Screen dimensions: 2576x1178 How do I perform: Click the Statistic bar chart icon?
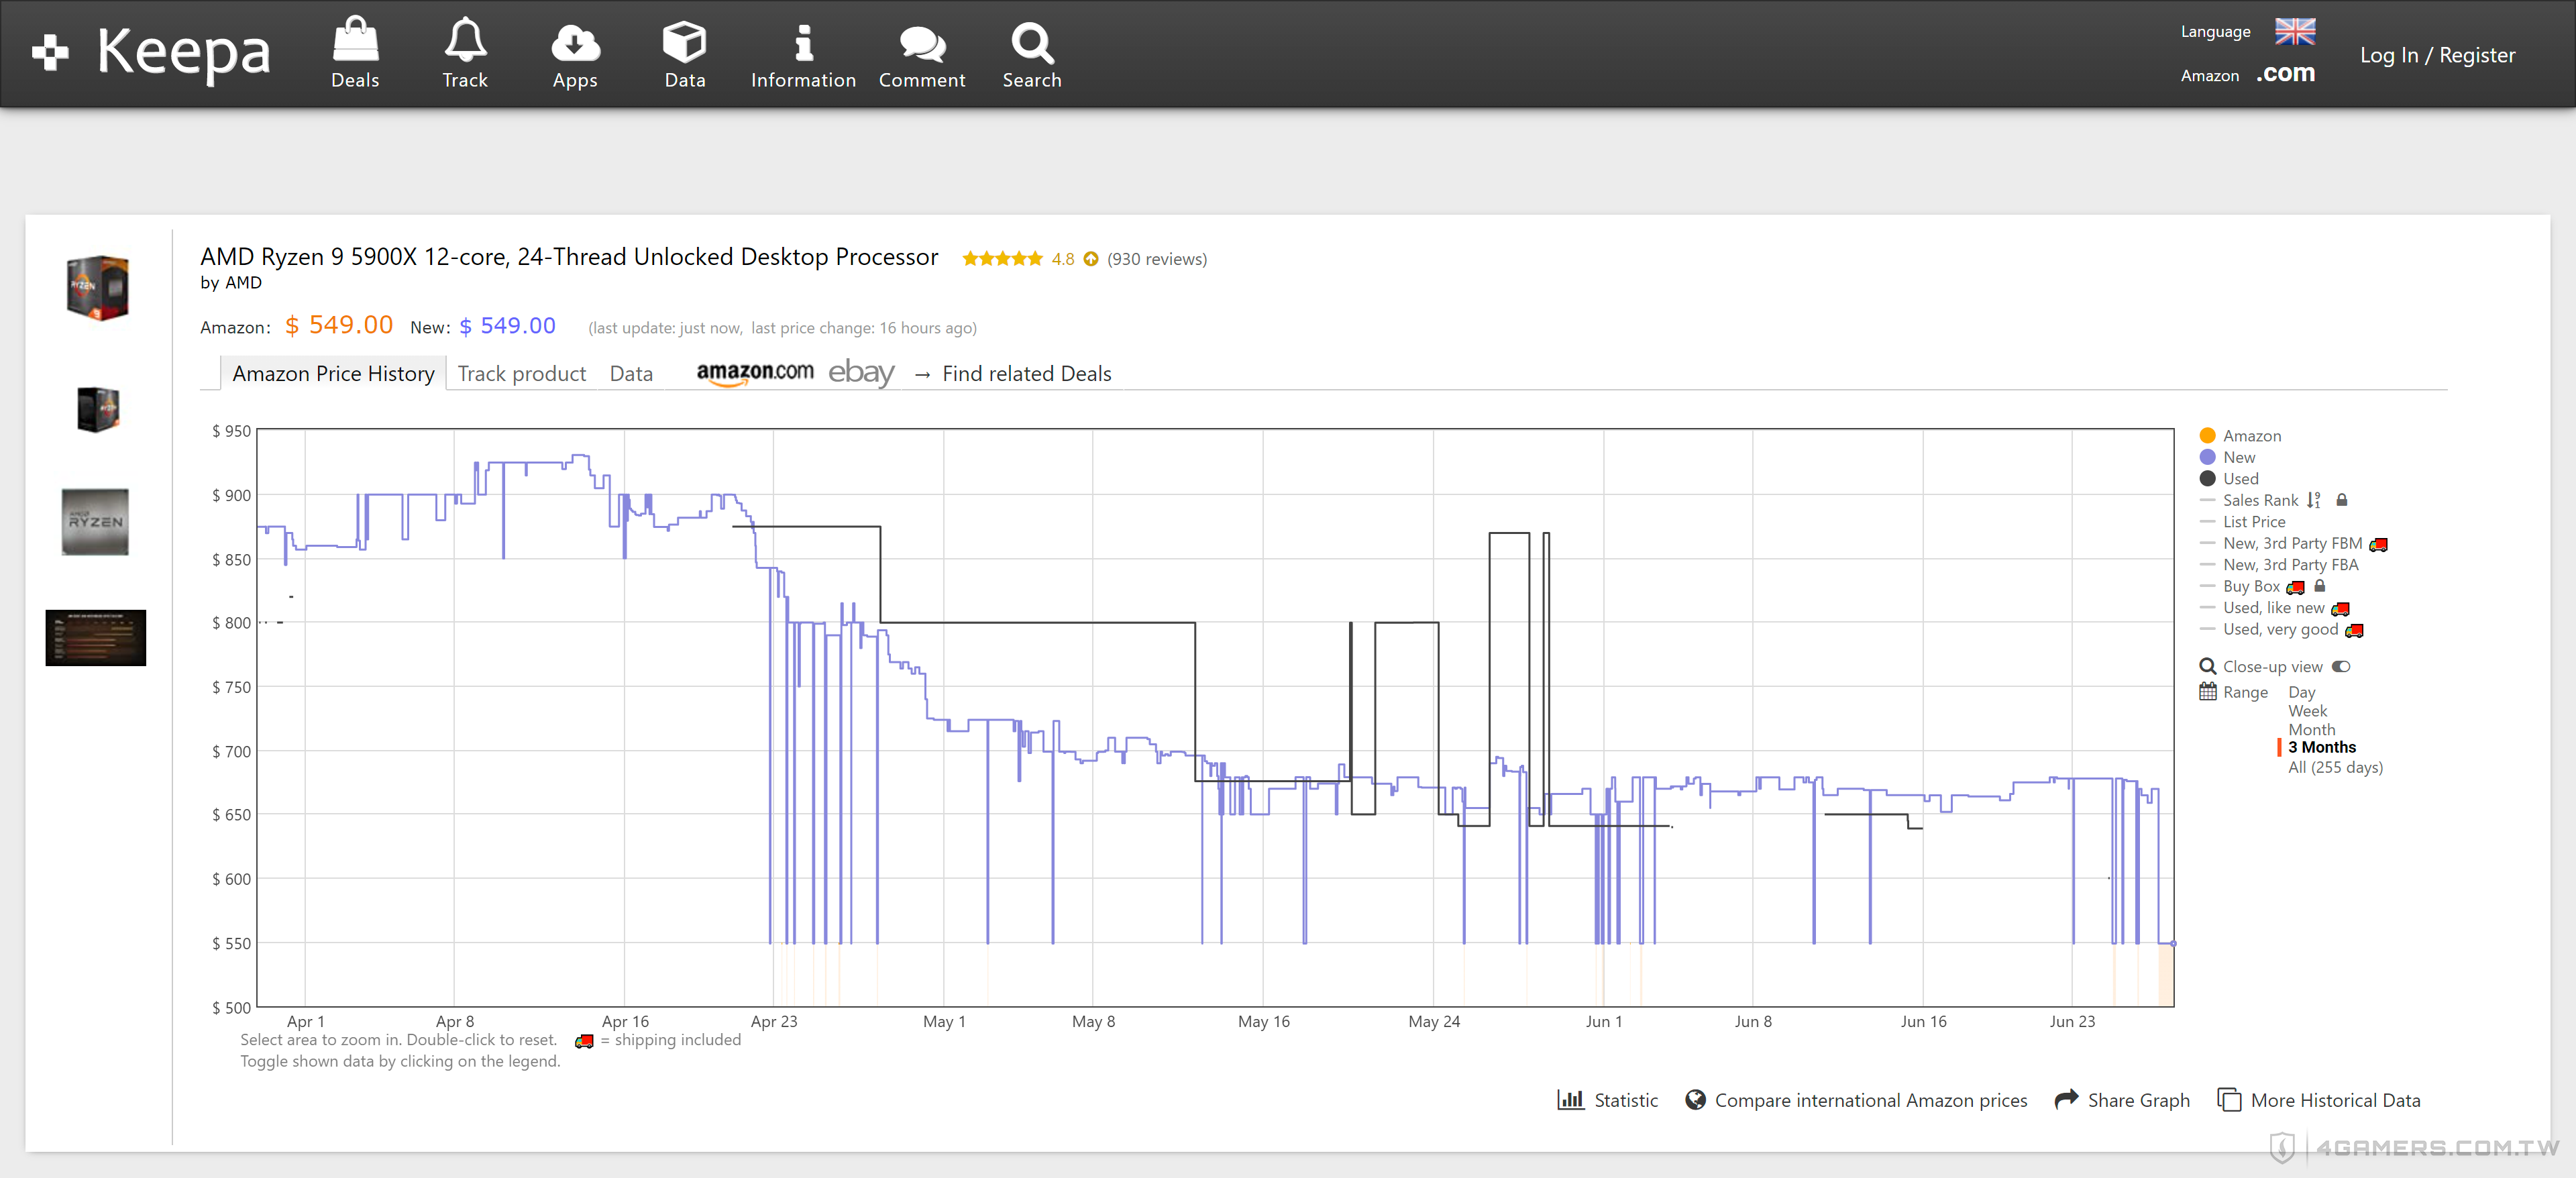point(1570,1099)
